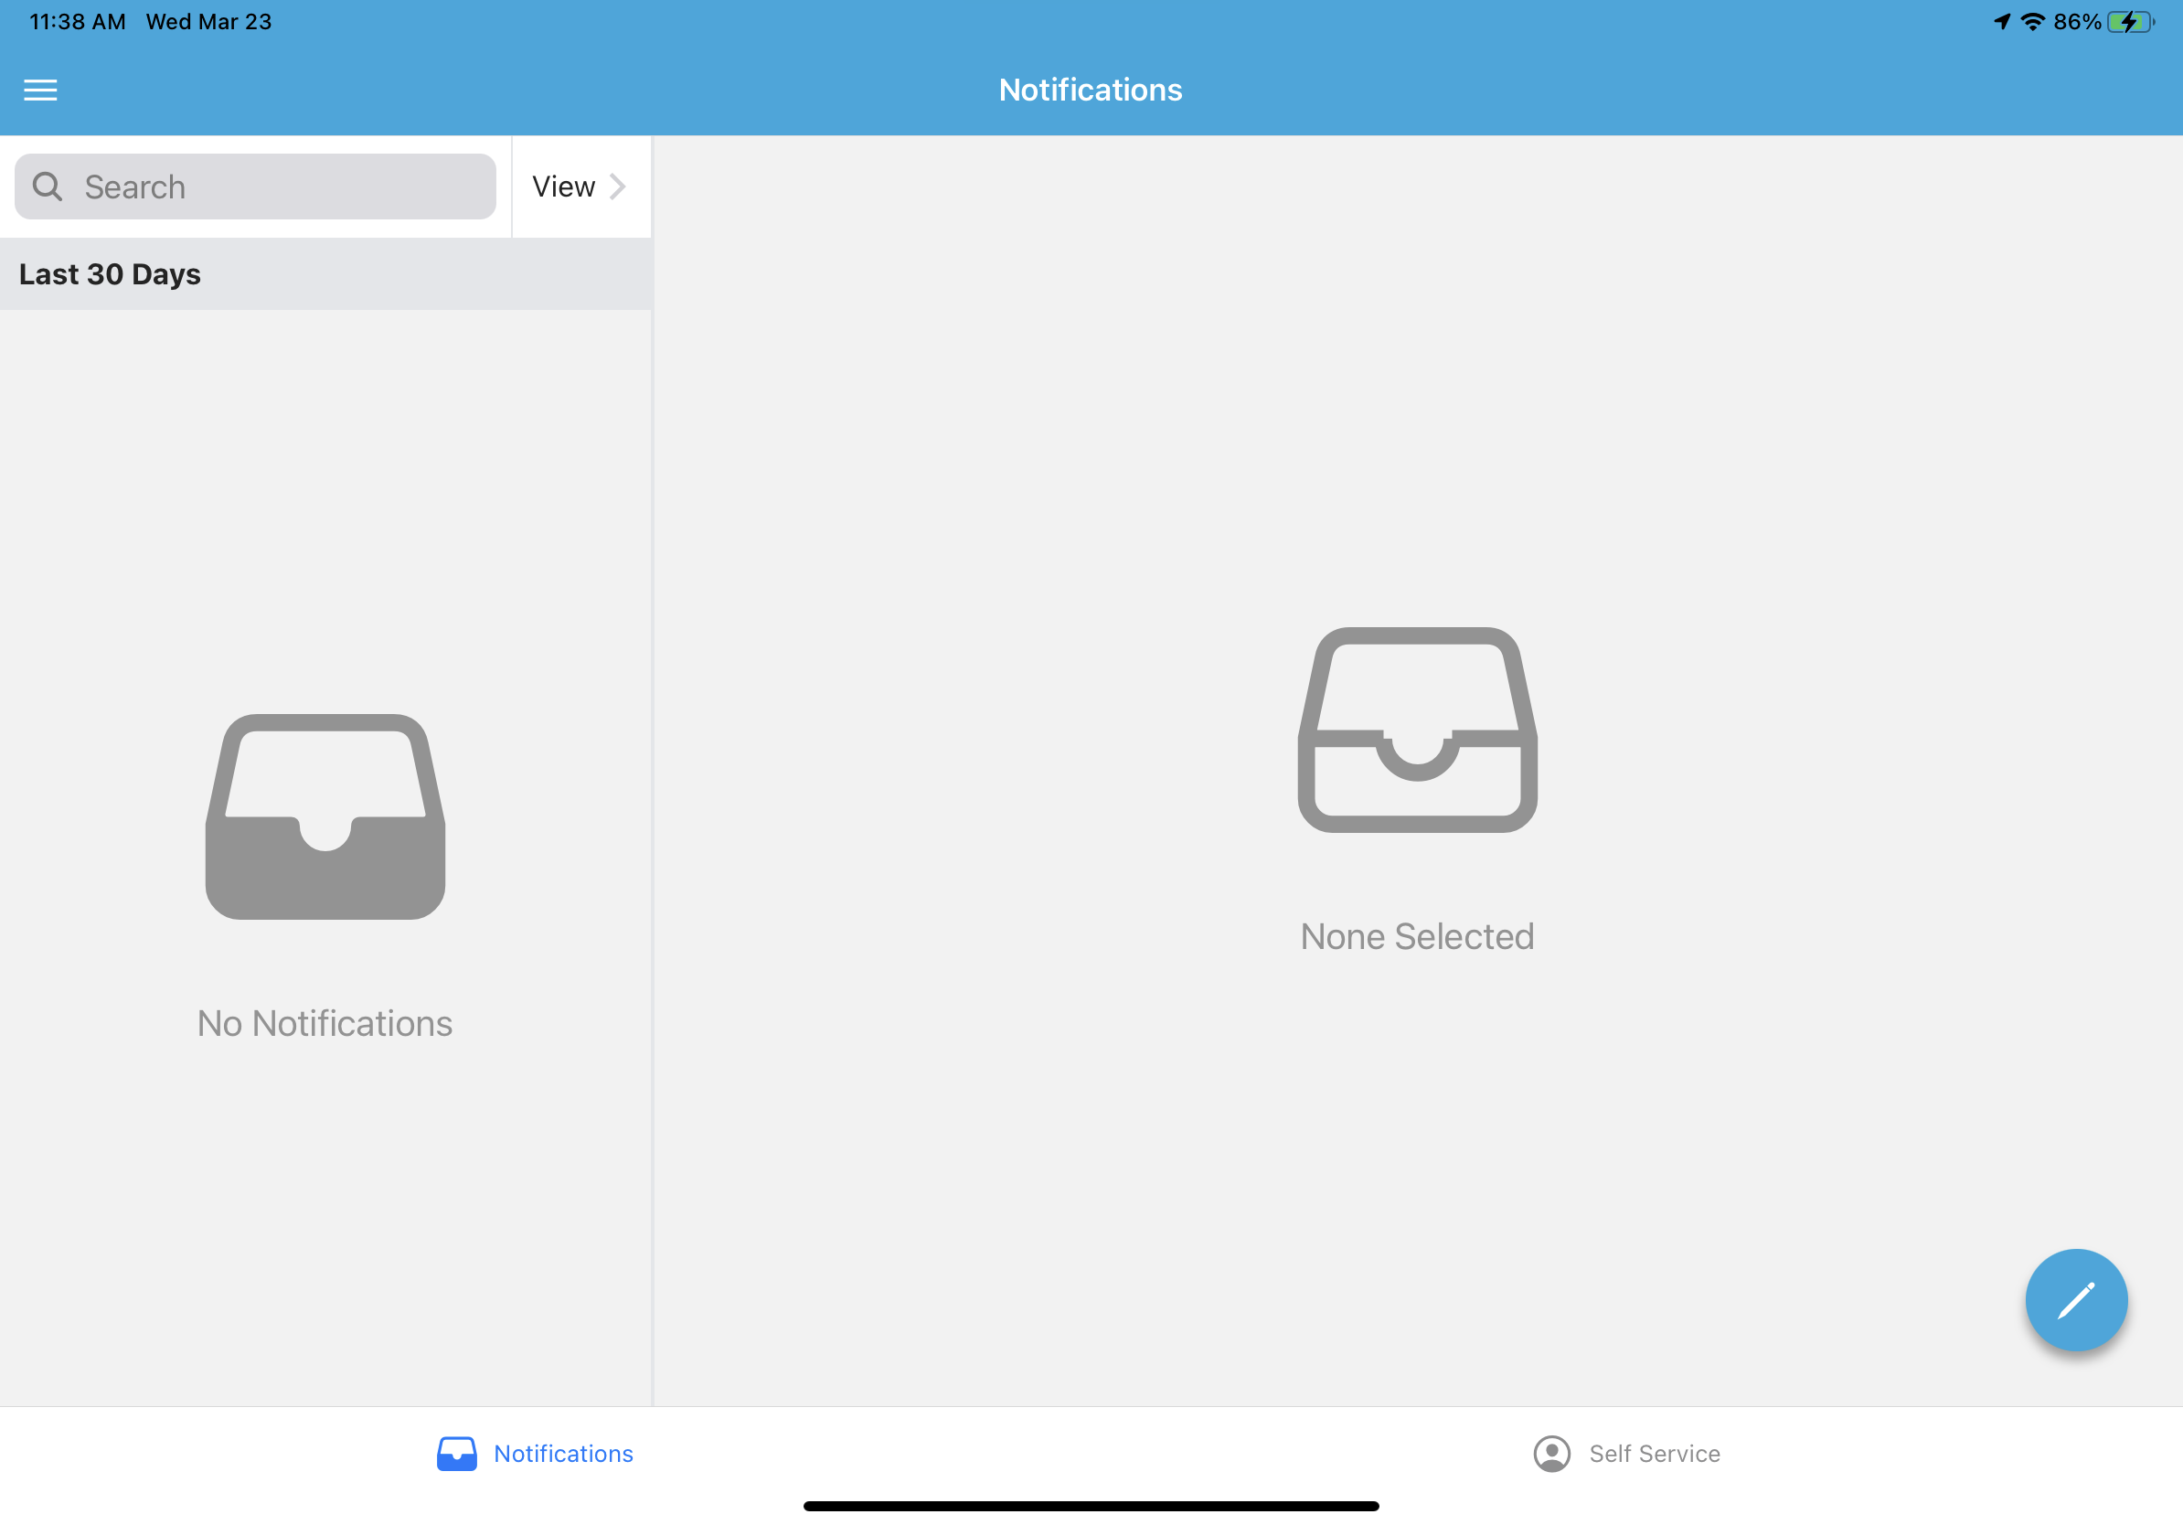Switch to the Self Service tab
This screenshot has width=2183, height=1525.
pyautogui.click(x=1627, y=1454)
